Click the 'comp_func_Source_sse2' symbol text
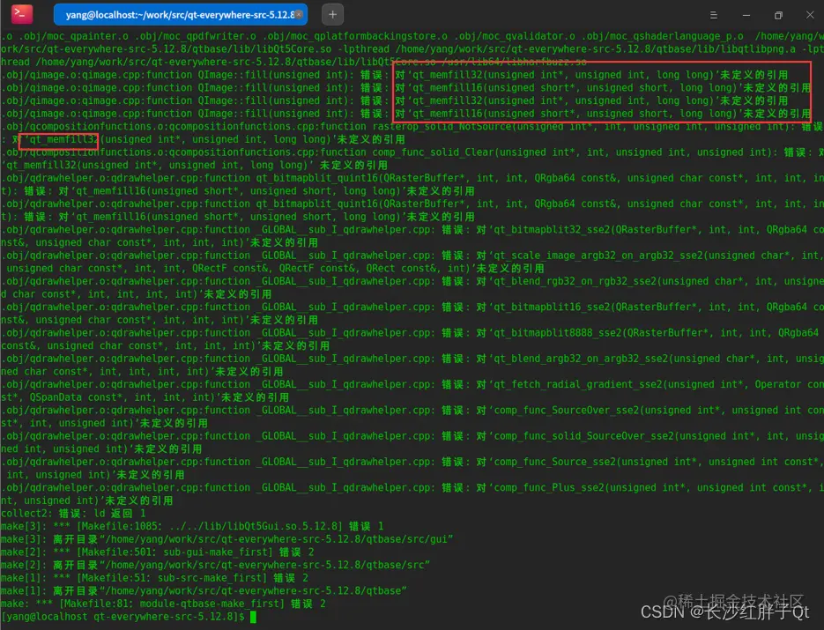Viewport: 824px width, 630px height. (x=554, y=462)
